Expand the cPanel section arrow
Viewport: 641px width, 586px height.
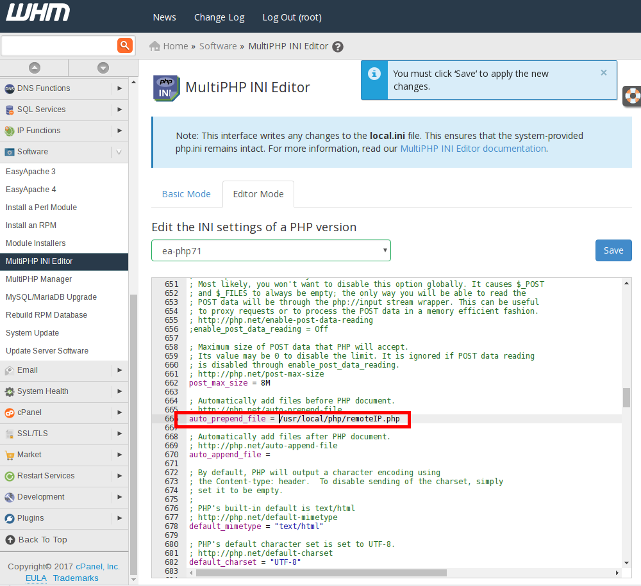[x=119, y=412]
